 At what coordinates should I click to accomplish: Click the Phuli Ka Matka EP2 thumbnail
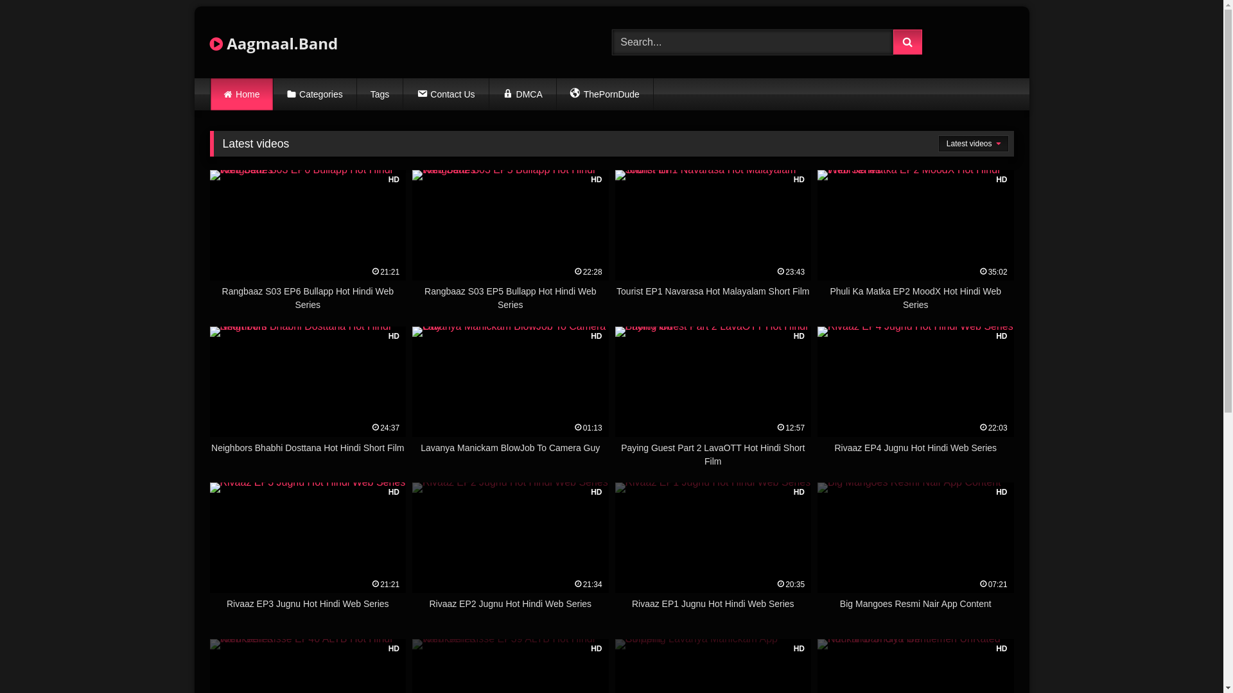[x=915, y=225]
